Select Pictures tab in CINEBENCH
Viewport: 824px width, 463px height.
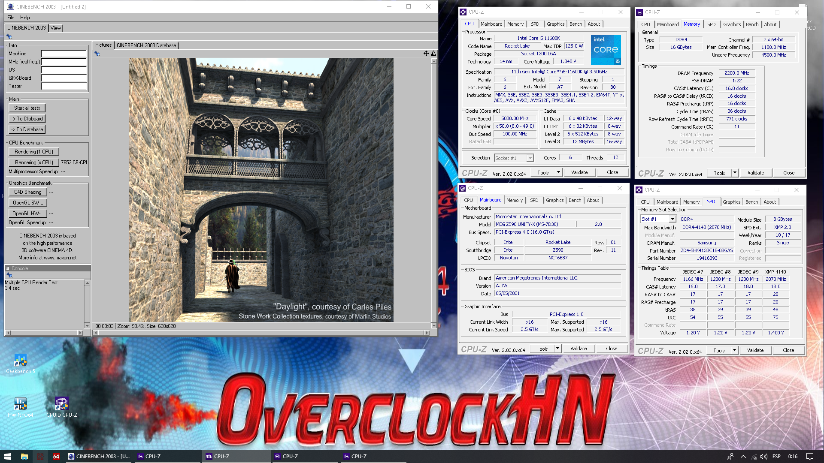tap(103, 45)
